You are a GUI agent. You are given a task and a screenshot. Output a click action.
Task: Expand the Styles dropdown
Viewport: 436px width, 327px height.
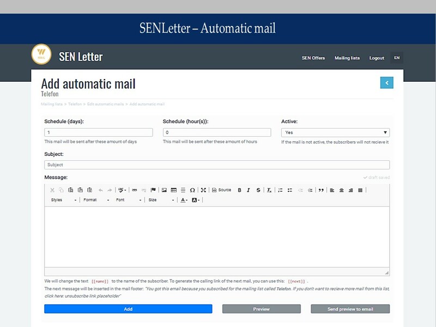point(63,201)
